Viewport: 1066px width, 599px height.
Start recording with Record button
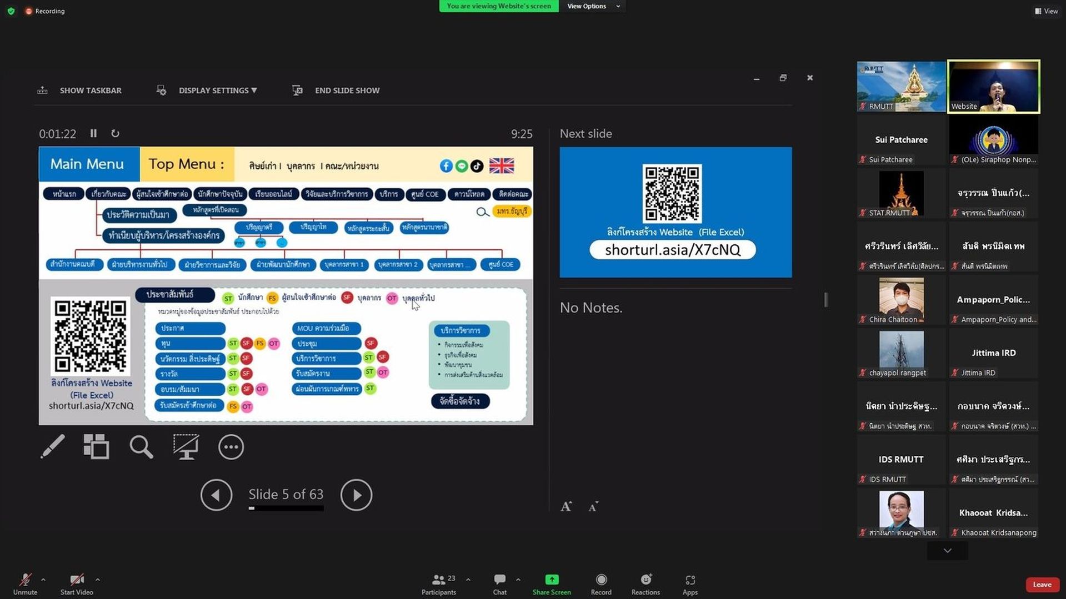(601, 585)
